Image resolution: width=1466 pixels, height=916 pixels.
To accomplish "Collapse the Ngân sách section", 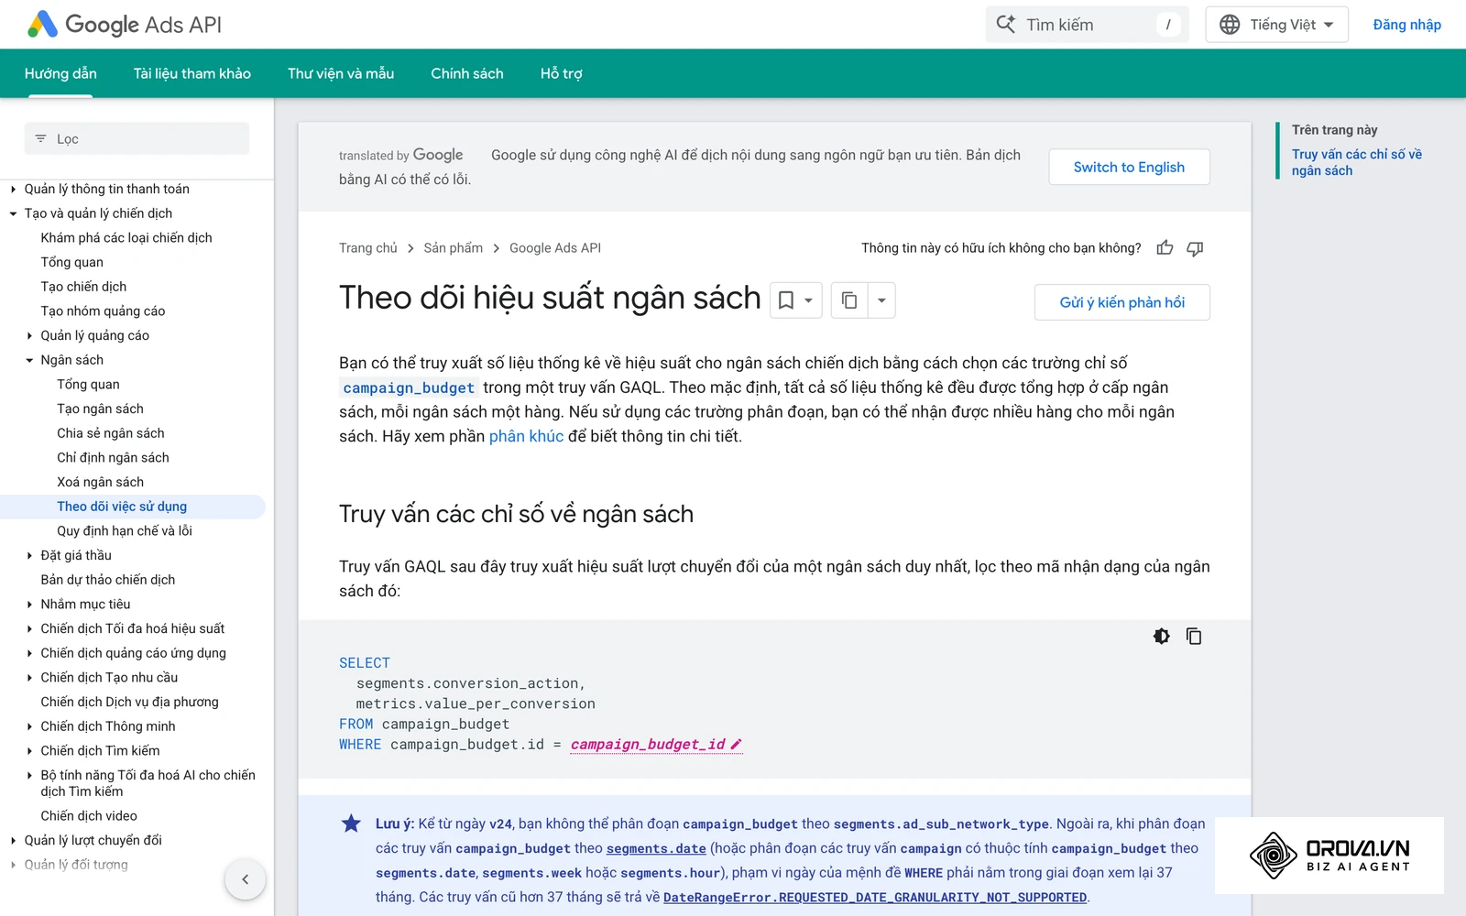I will coord(29,360).
